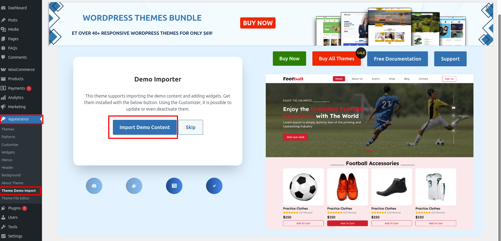The image size is (501, 241).
Task: Click the red BUY NOW banner button
Action: click(258, 23)
